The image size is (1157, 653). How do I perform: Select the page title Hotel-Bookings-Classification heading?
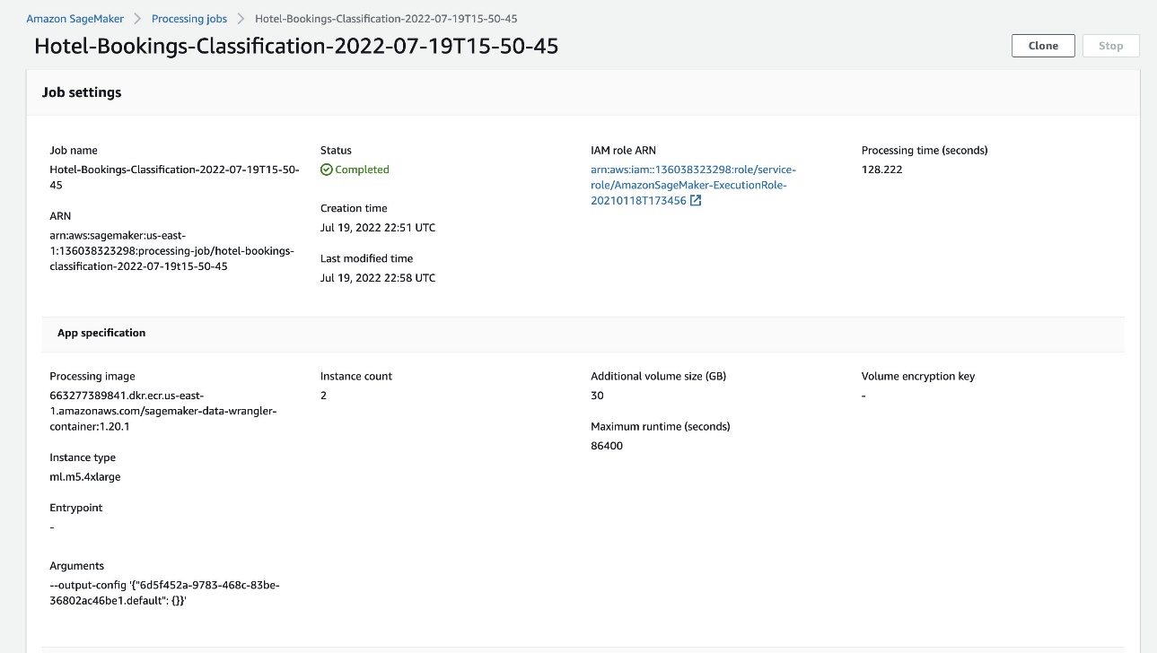pos(296,46)
